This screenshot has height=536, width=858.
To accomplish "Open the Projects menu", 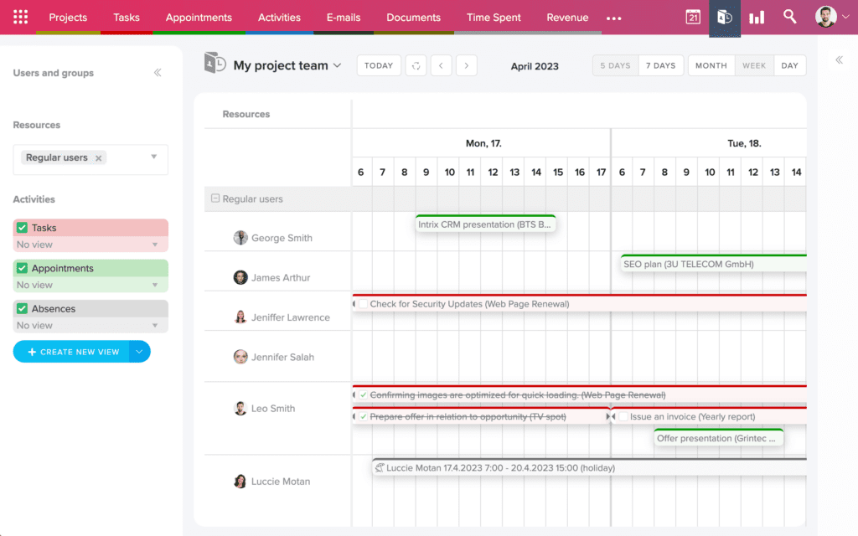I will click(x=68, y=17).
